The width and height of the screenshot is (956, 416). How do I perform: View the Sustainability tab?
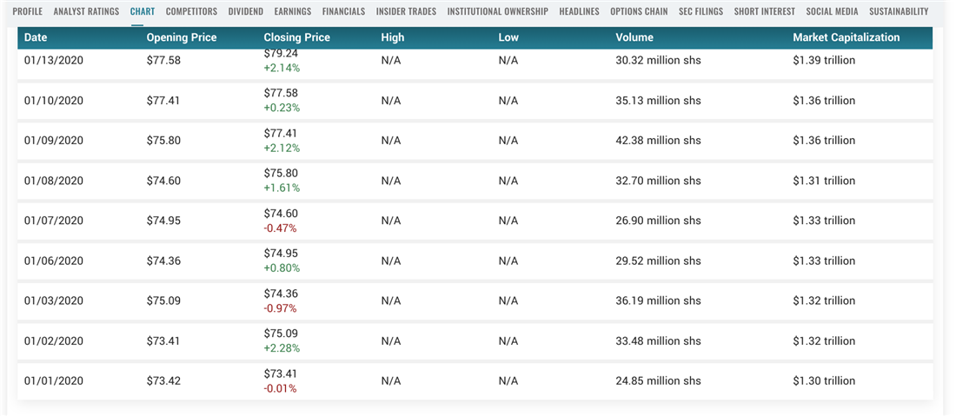(x=899, y=11)
